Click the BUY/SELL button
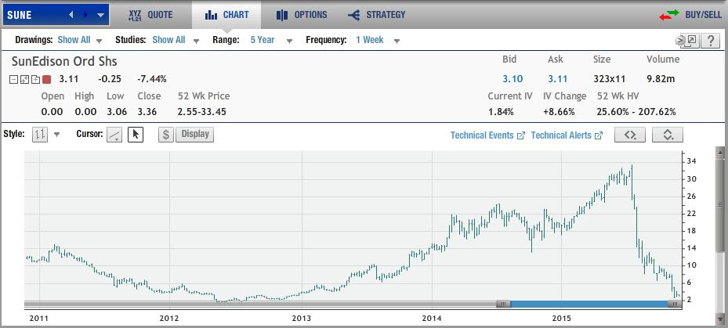This screenshot has width=728, height=328. tap(690, 15)
